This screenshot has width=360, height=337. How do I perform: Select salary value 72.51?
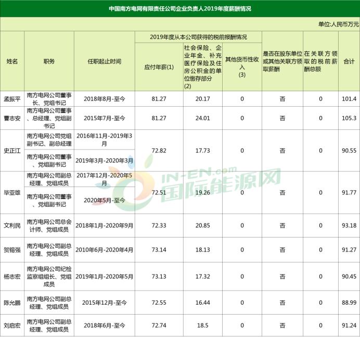pos(159,193)
